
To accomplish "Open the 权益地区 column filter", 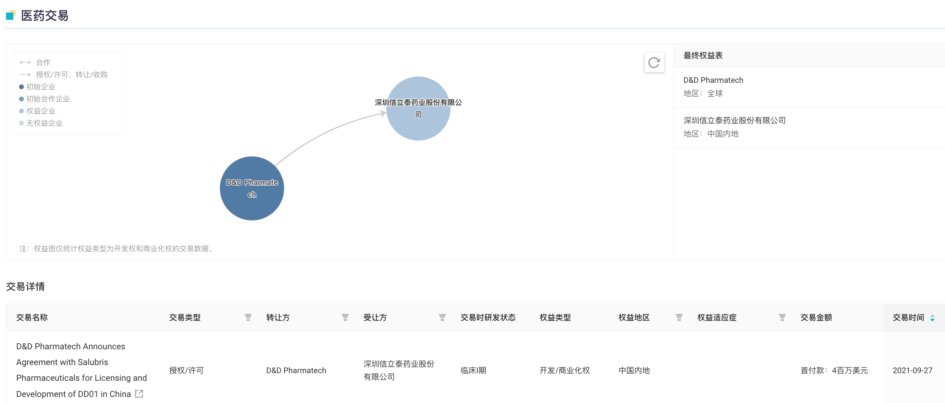I will [x=679, y=317].
